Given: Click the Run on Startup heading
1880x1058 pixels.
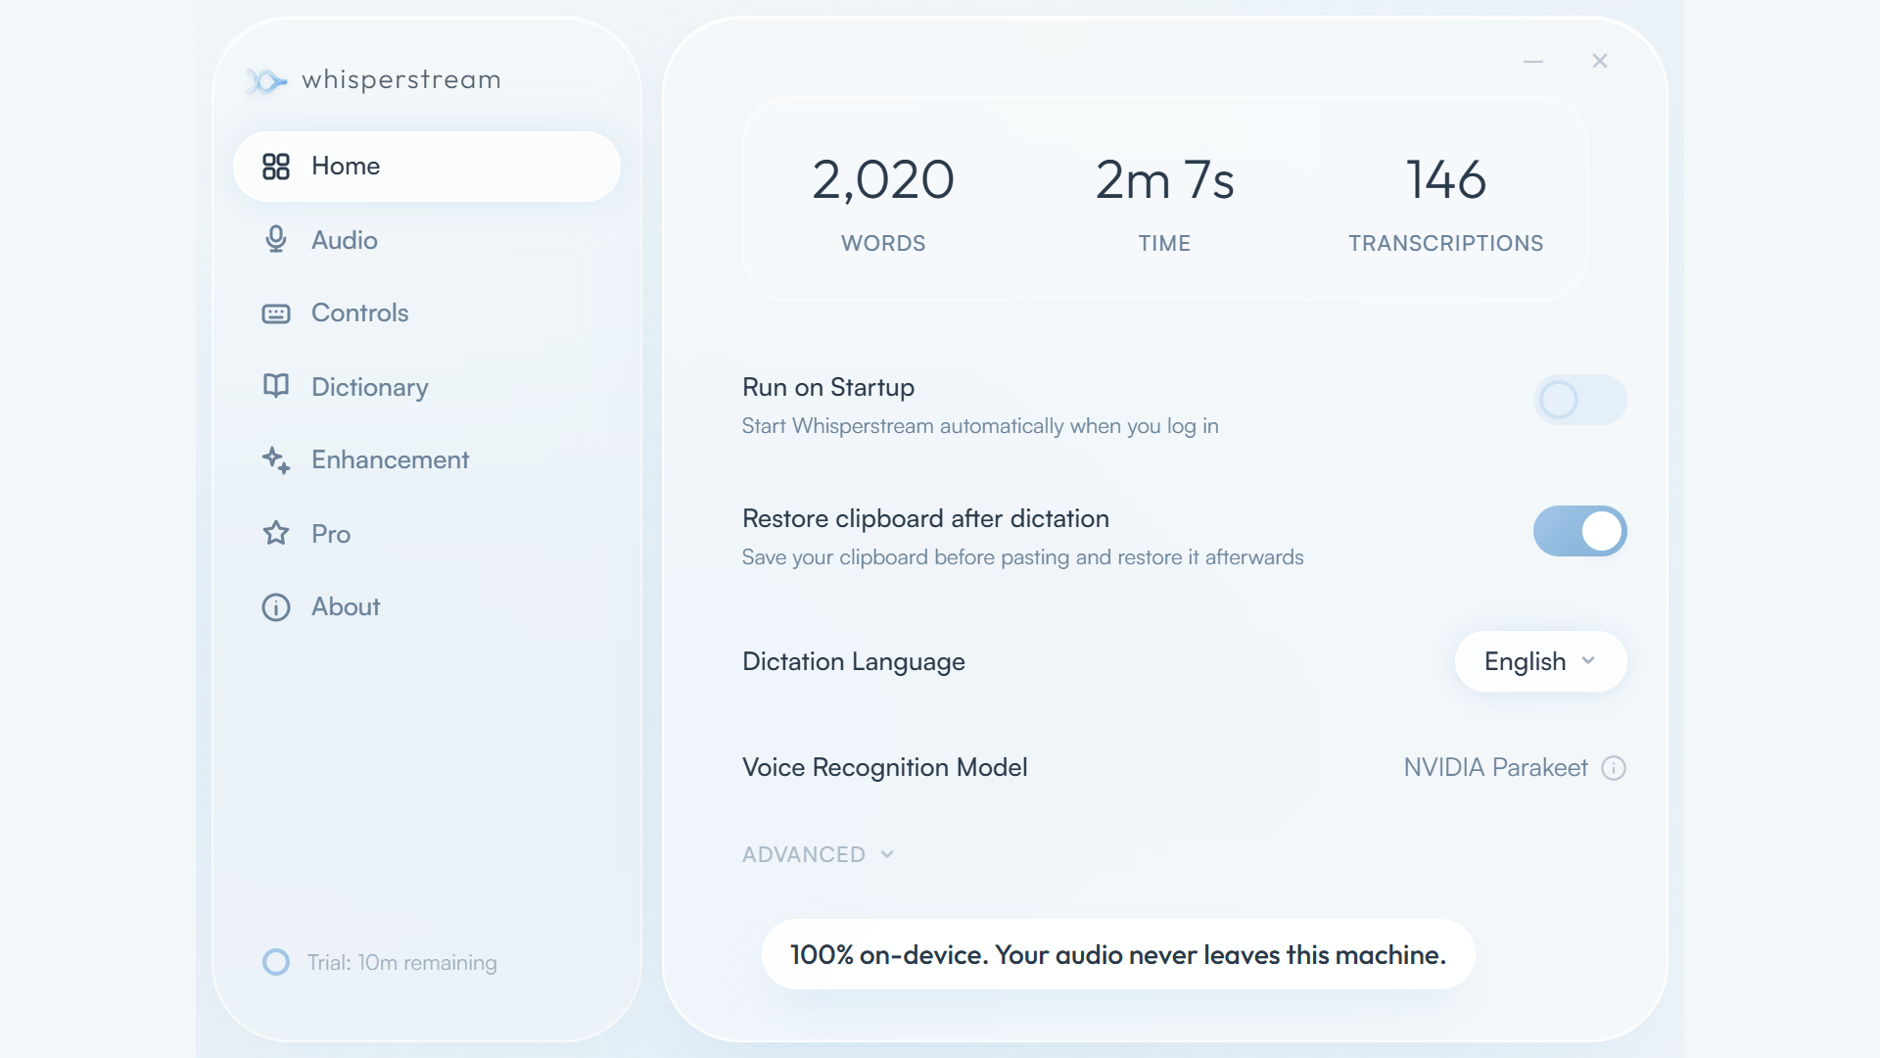Looking at the screenshot, I should (828, 388).
